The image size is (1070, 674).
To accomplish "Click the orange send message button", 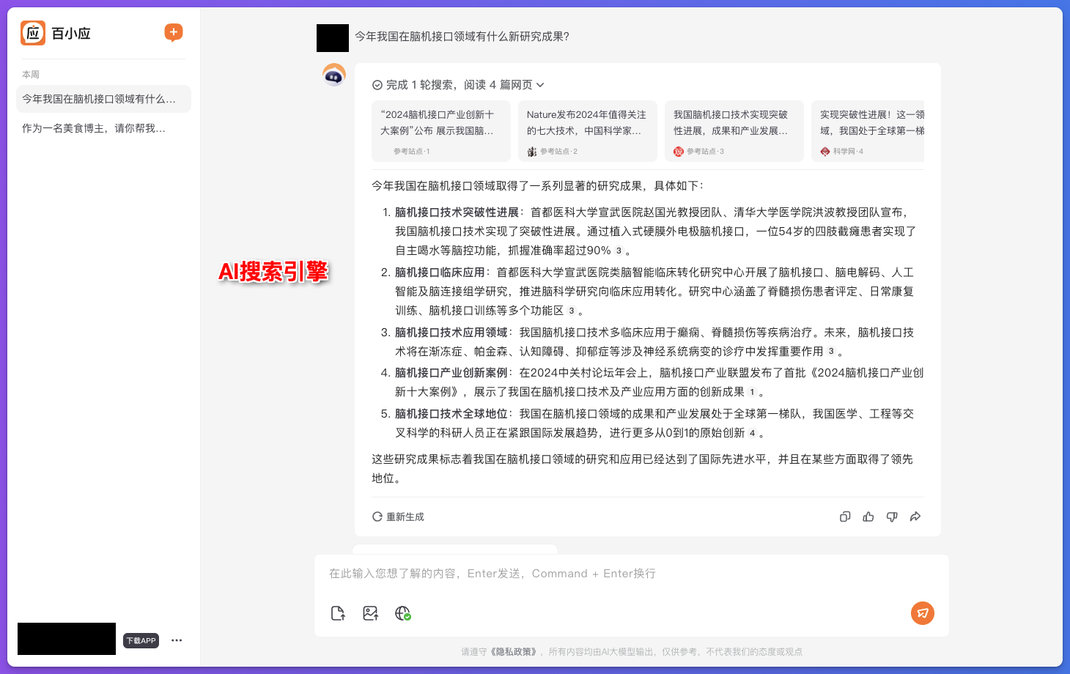I will click(923, 613).
